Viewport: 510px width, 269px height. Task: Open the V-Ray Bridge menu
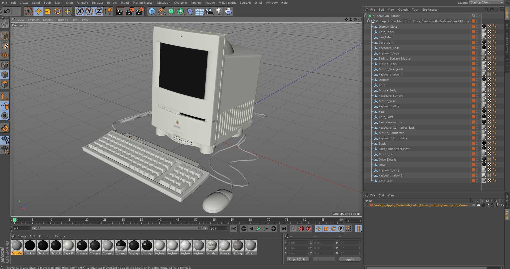tap(228, 3)
